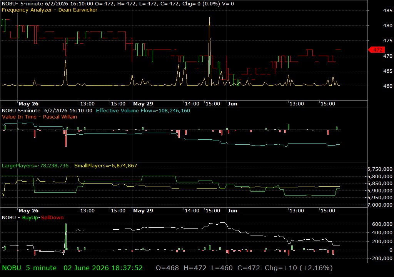Click "Chg= 0 (0.0%)" in the chart header
The image size is (394, 277).
(x=201, y=4)
